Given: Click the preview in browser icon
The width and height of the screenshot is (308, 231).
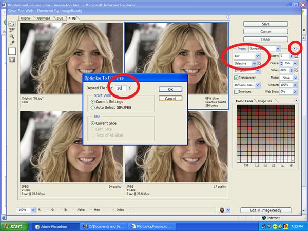Looking at the screenshot, I should click(222, 210).
